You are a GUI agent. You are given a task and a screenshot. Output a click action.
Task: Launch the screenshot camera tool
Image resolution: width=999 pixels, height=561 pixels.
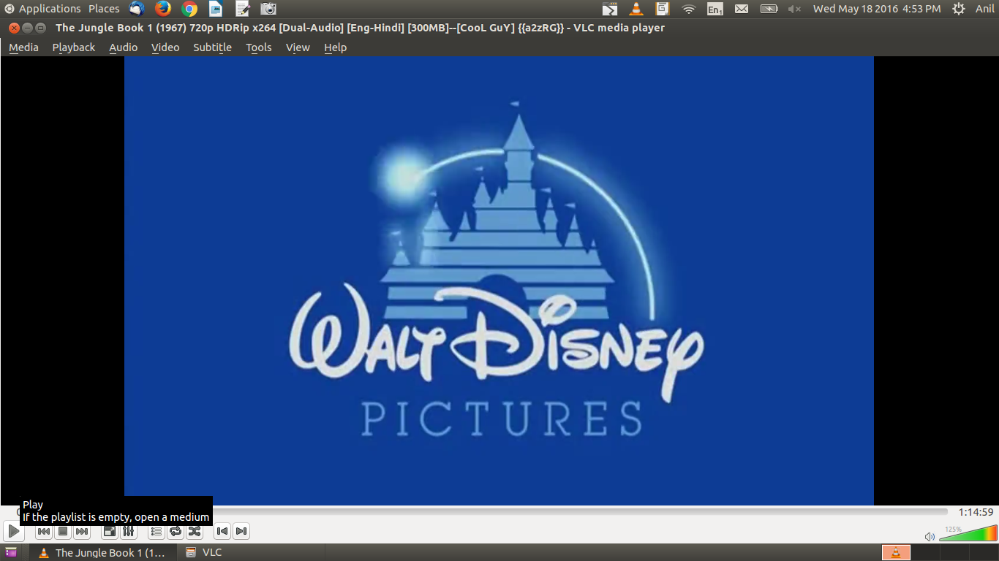click(269, 9)
